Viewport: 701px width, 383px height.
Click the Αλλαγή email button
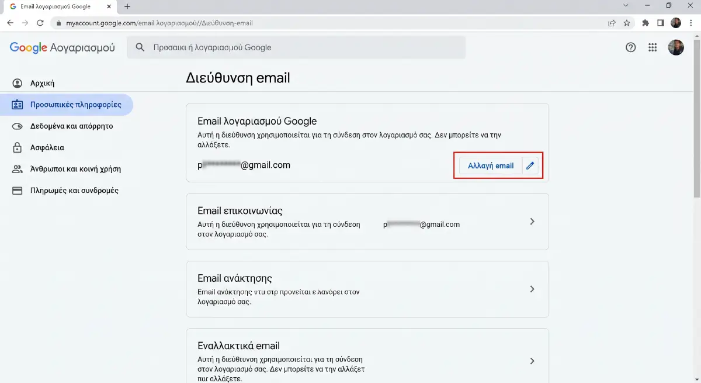(x=491, y=165)
